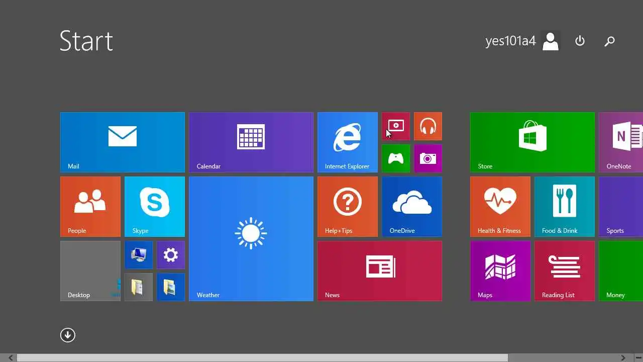643x362 pixels.
Task: Open the Documents folder tile
Action: [x=139, y=287]
